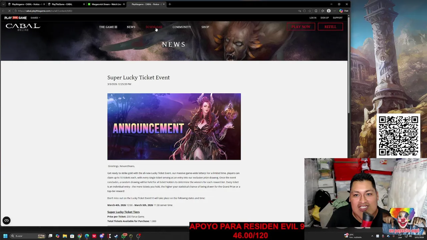This screenshot has width=427, height=240.
Task: Open Discord from the taskbar
Action: point(102,236)
